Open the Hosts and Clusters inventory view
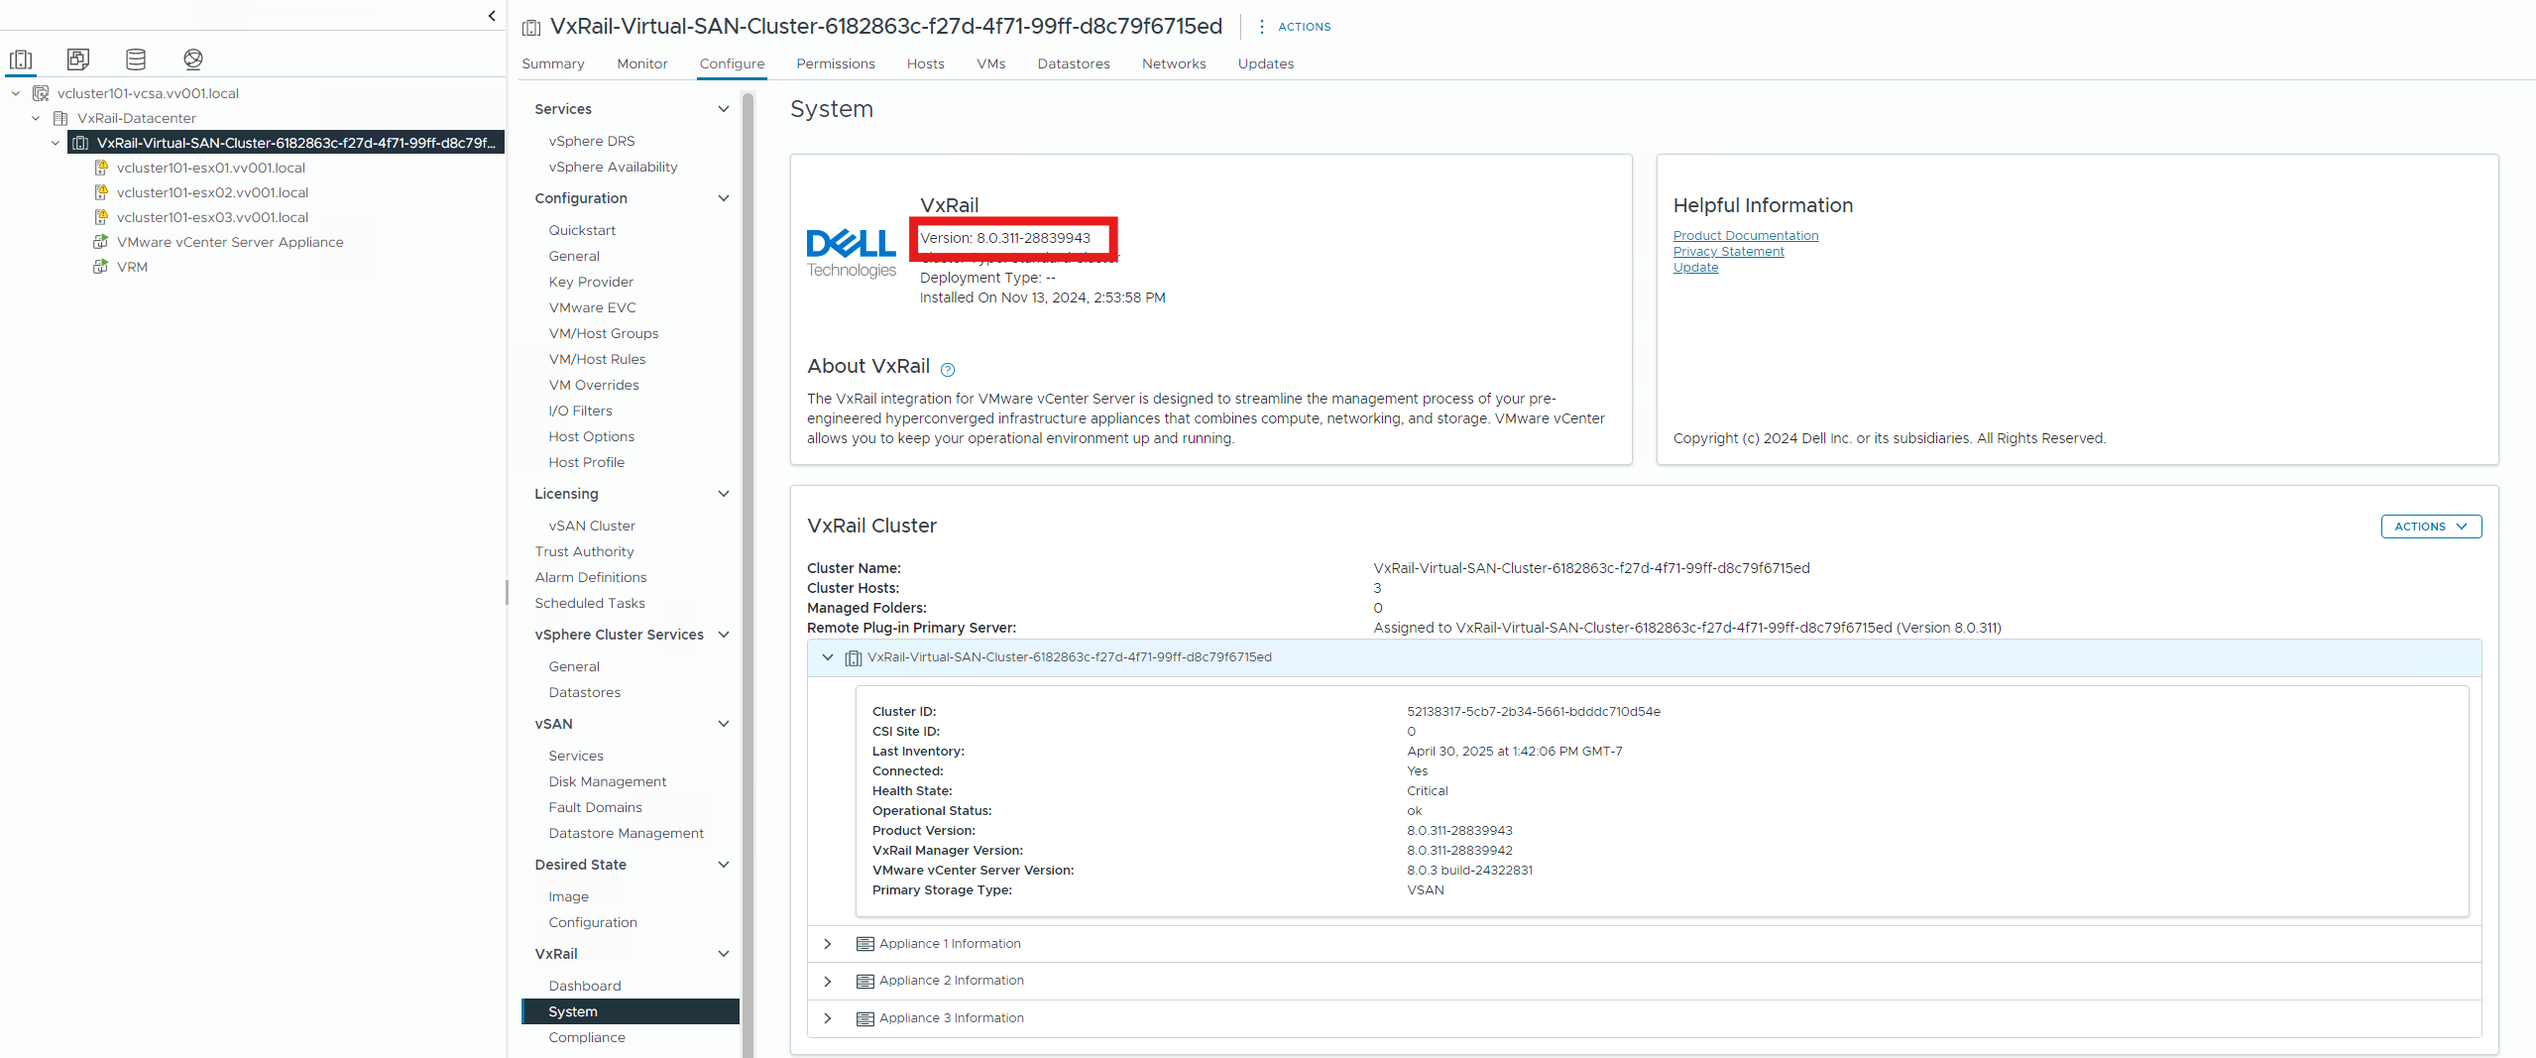 21,59
